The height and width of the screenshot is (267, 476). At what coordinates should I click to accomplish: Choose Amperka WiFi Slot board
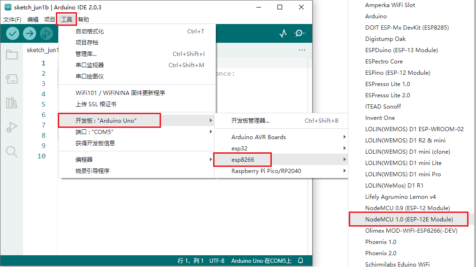pos(390,5)
